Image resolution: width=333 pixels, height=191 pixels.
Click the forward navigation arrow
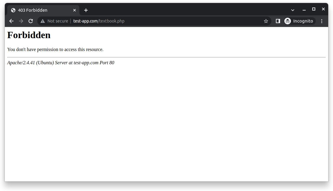click(21, 21)
